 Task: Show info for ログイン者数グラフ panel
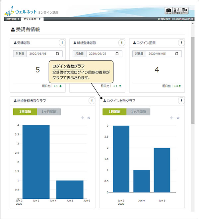[x=181, y=100]
